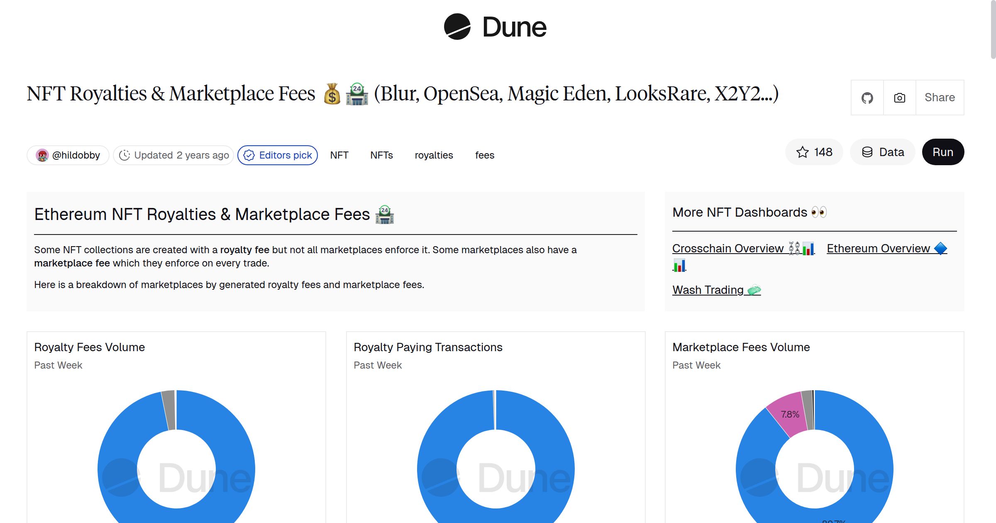Open the Data panel
This screenshot has height=523, width=996.
[x=882, y=152]
